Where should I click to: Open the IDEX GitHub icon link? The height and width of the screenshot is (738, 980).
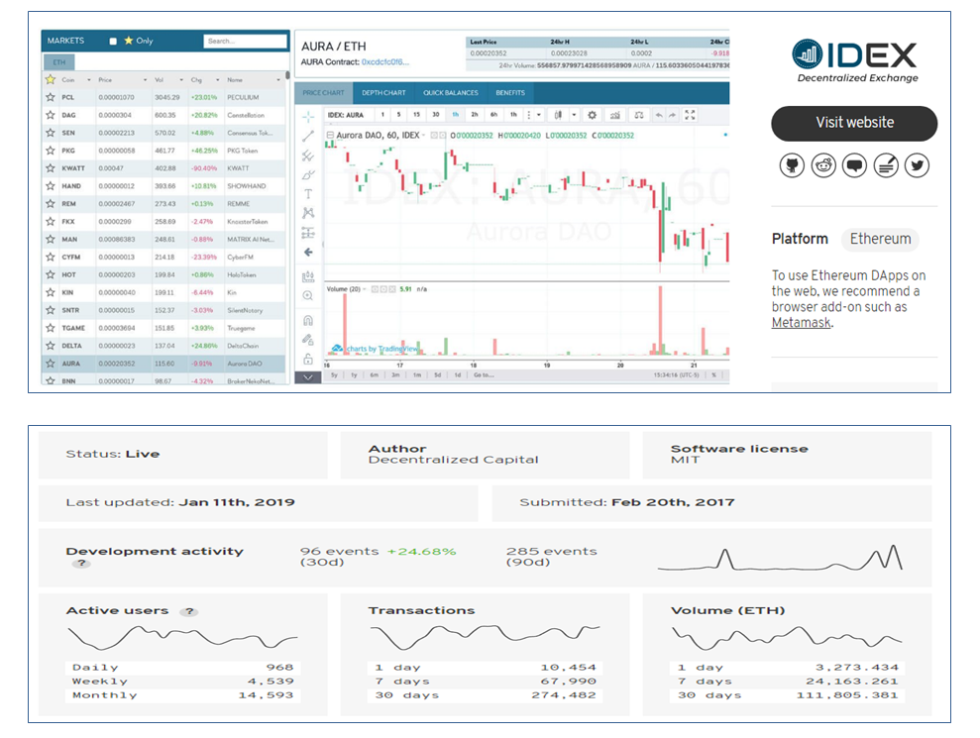coord(792,165)
